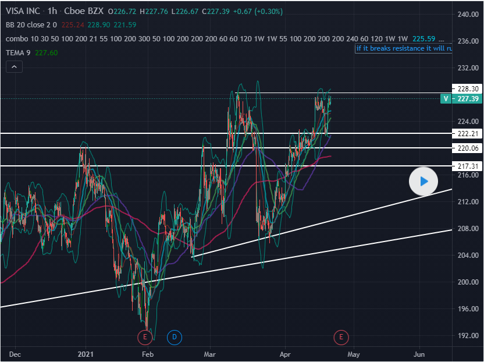The width and height of the screenshot is (484, 362).
Task: Click the 228.30 resistance price label
Action: coord(468,88)
